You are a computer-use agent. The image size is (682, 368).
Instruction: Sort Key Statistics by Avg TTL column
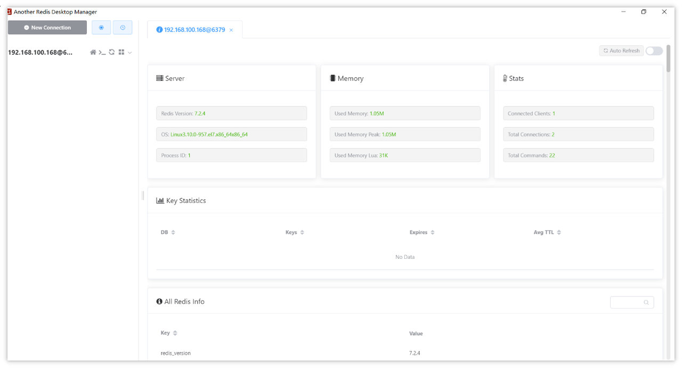click(559, 233)
